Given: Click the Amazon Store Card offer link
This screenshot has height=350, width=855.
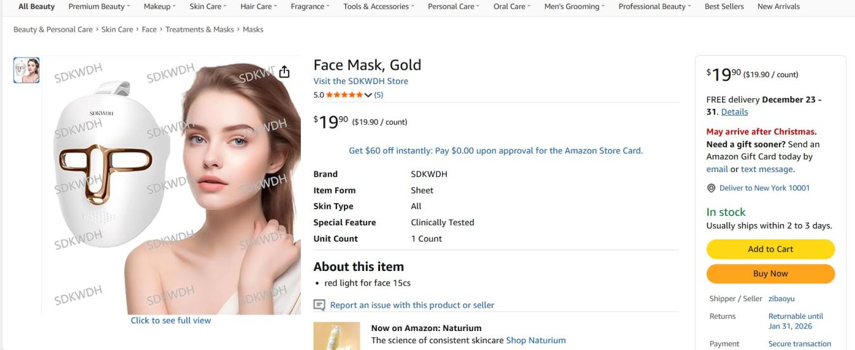Looking at the screenshot, I should pyautogui.click(x=495, y=151).
